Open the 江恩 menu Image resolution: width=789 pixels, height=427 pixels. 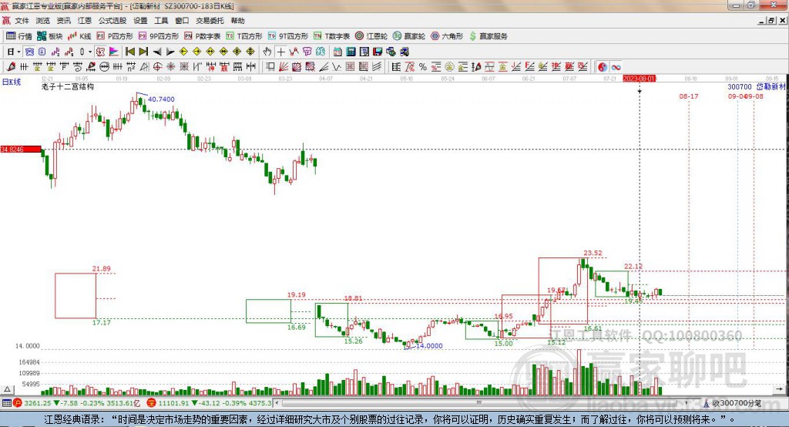click(x=85, y=21)
